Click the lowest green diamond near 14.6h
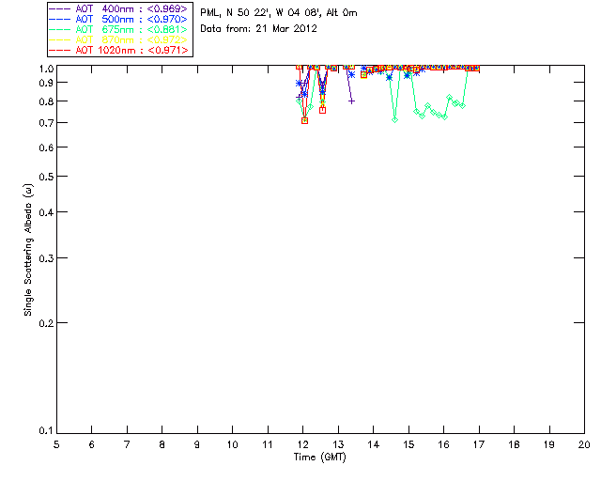The height and width of the screenshot is (481, 601). click(394, 120)
